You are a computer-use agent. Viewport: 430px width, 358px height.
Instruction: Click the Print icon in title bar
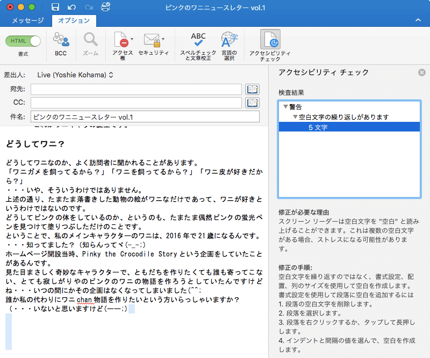coord(105,8)
